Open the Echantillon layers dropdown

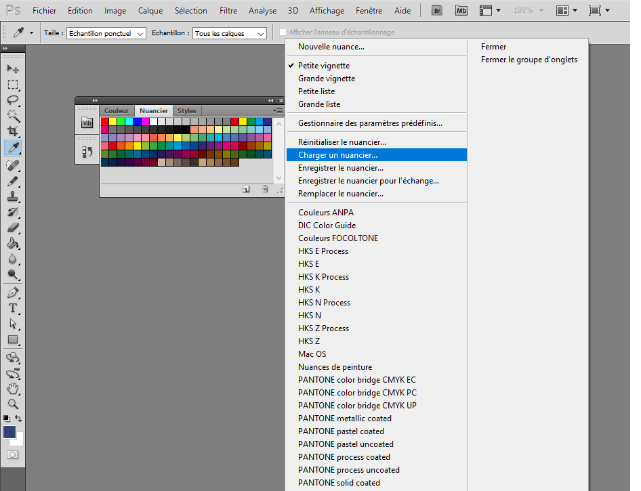point(230,33)
